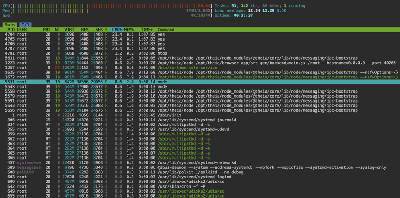Screen dimensions: 400x198
Task: Select process row PID 4706 yes
Action: [200, 44]
